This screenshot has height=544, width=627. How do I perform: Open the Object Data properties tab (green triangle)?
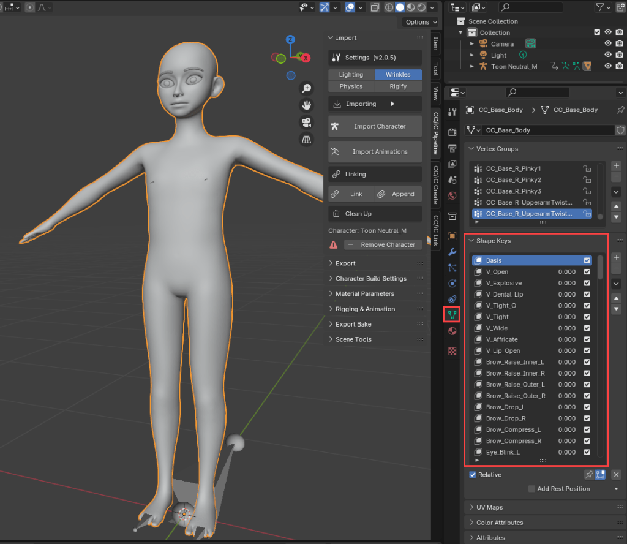(452, 315)
